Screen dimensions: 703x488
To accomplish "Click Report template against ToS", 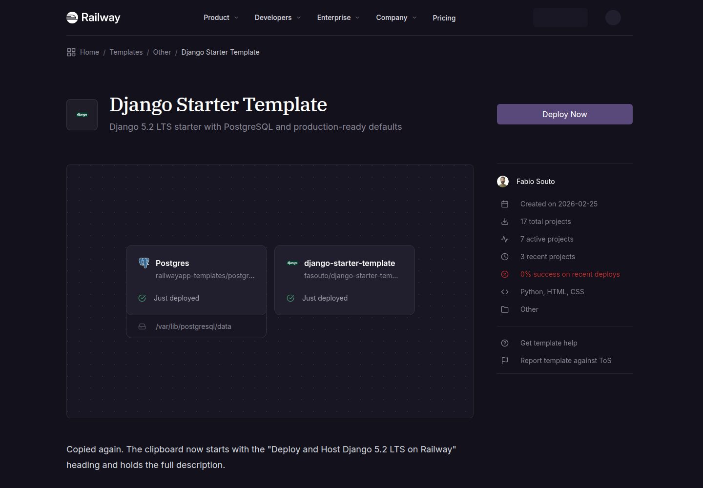I will click(x=566, y=361).
